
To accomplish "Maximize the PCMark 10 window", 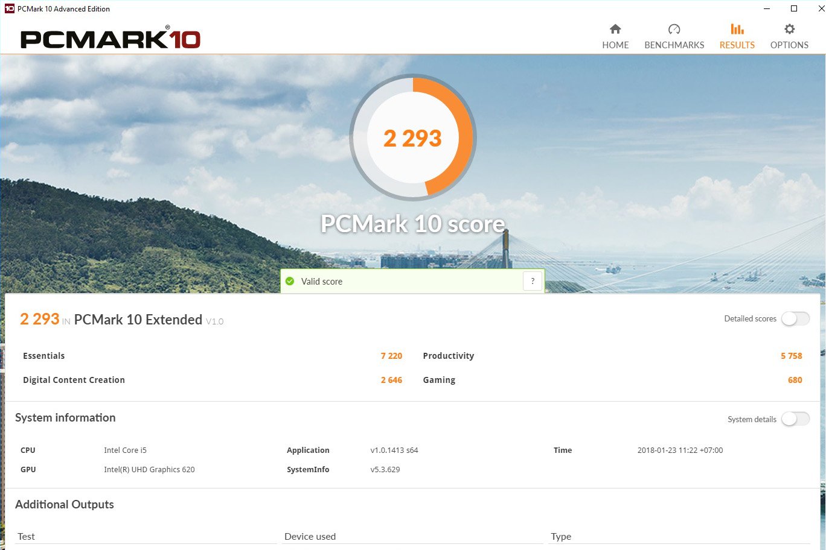I will click(794, 8).
